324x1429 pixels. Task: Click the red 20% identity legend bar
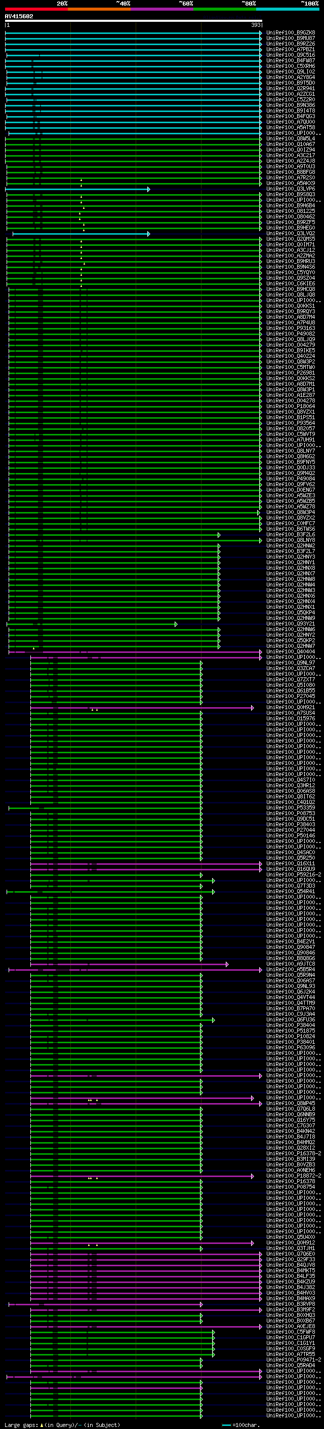click(x=36, y=10)
